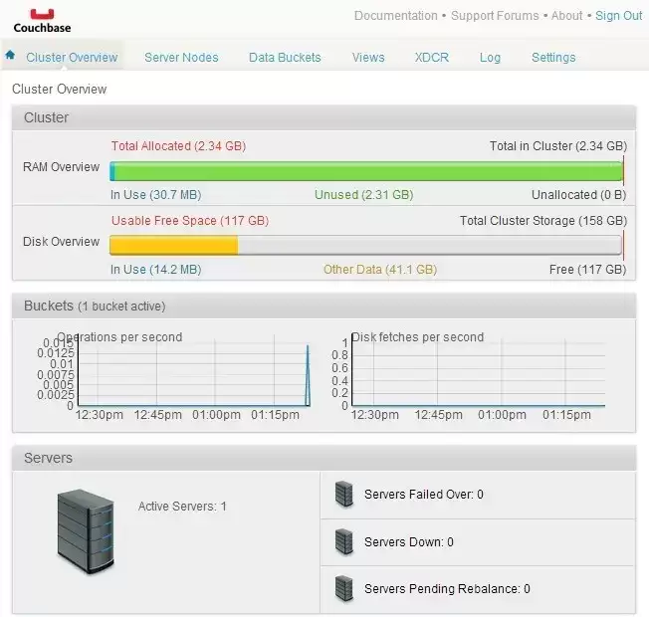Click the Total Allocated (2.34 GB) label
The height and width of the screenshot is (617, 649).
pyautogui.click(x=178, y=146)
